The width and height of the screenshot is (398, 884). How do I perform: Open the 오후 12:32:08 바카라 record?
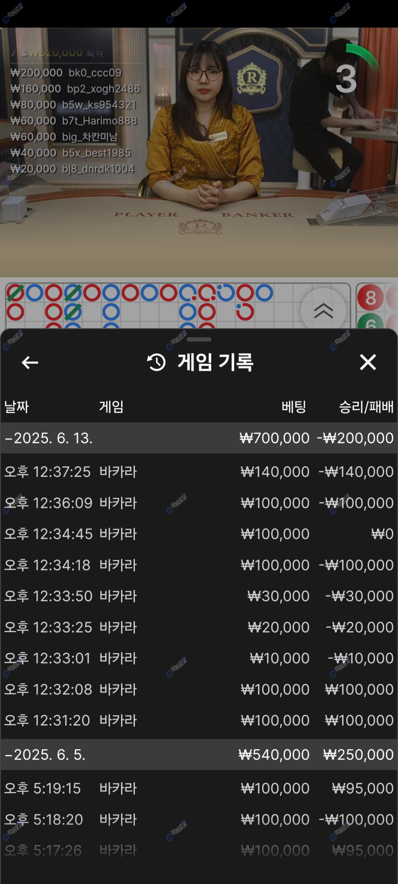tap(199, 689)
